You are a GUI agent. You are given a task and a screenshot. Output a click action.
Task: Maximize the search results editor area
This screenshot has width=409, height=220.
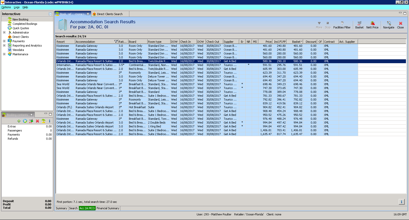405,13
